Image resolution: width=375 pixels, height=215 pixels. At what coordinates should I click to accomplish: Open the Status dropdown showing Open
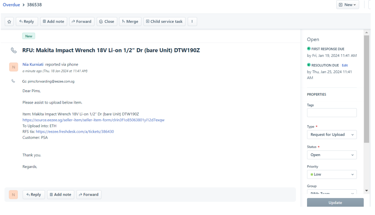coord(332,155)
